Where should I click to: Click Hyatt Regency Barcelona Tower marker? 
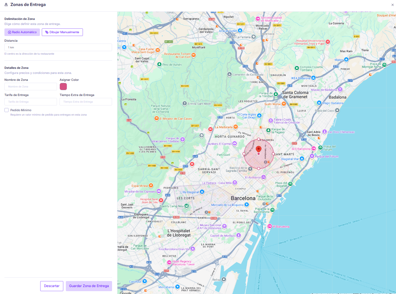(169, 262)
